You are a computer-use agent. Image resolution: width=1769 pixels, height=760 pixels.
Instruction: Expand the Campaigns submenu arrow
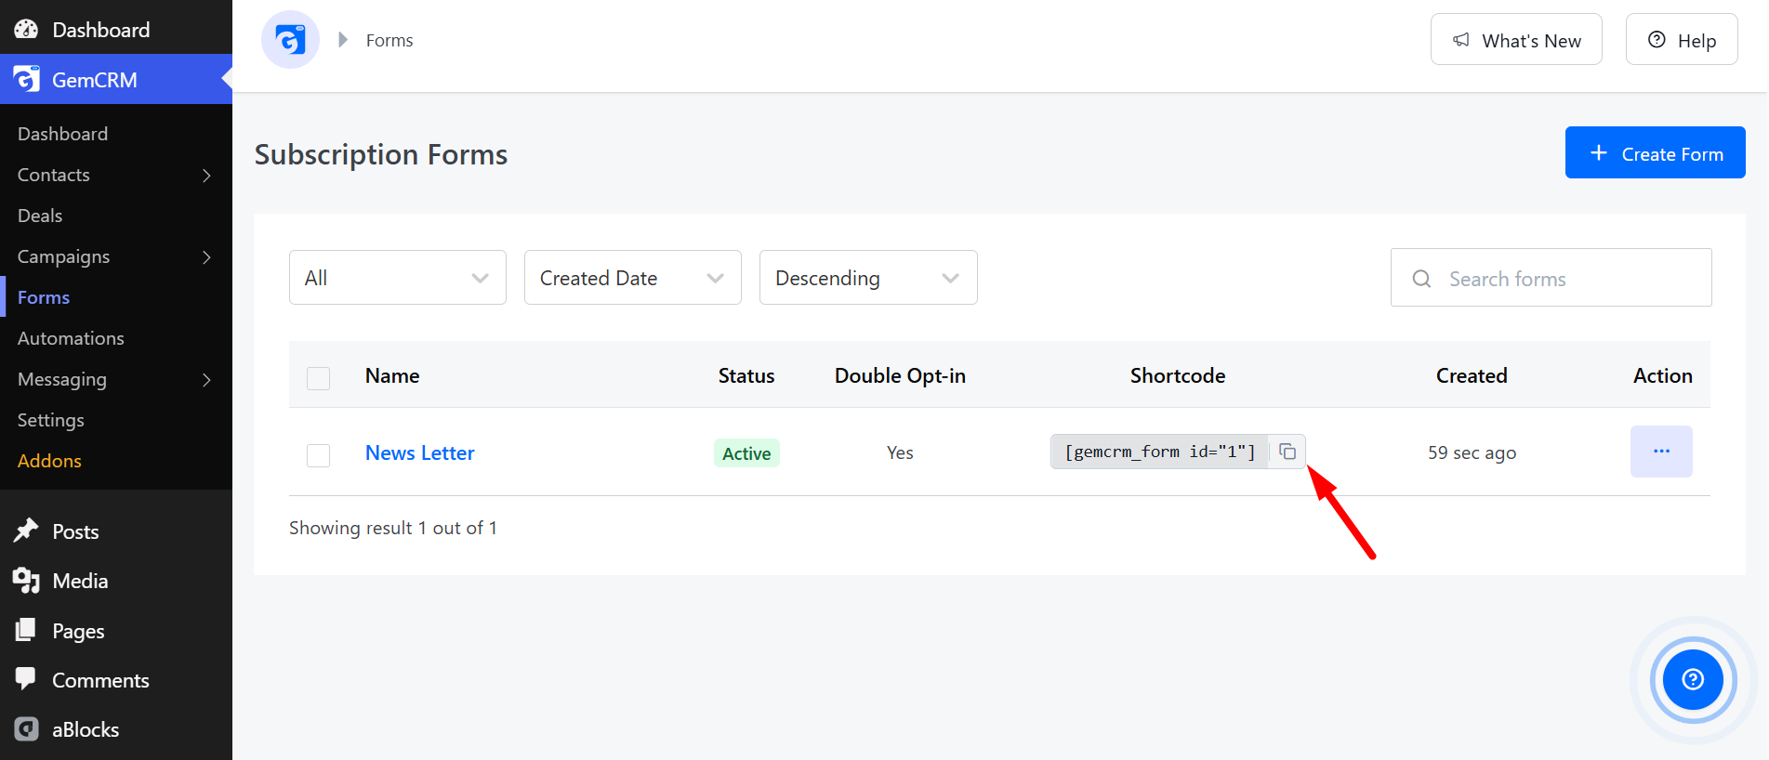tap(206, 257)
